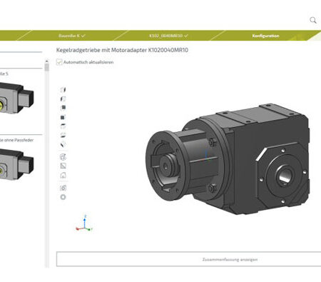This screenshot has height=282, width=321.
Task: Take a snapshot with camera icon
Action: point(63,188)
